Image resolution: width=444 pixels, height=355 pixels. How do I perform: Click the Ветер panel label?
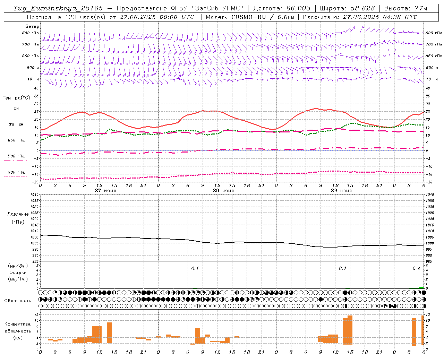tap(32, 26)
